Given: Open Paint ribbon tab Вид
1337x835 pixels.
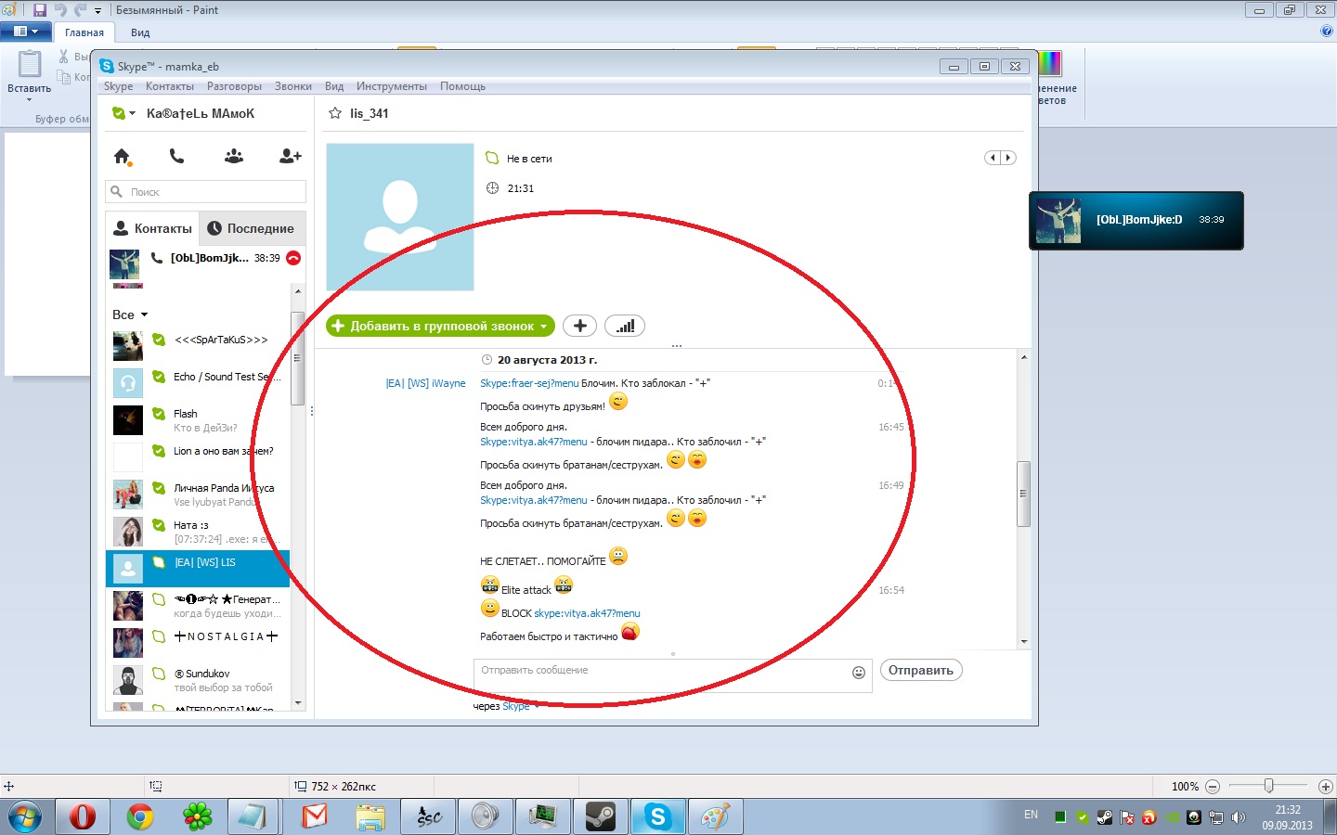Looking at the screenshot, I should [x=140, y=32].
